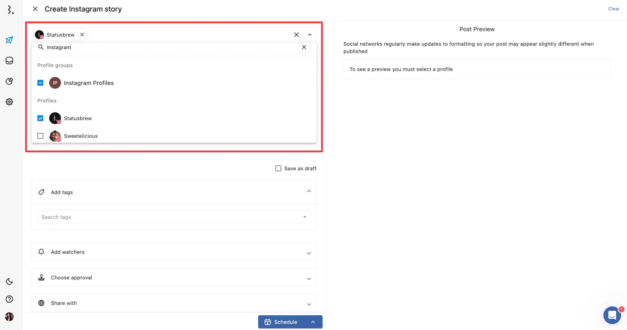Viewport: 627px width, 330px height.
Task: Toggle dark mode moon icon
Action: (9, 281)
